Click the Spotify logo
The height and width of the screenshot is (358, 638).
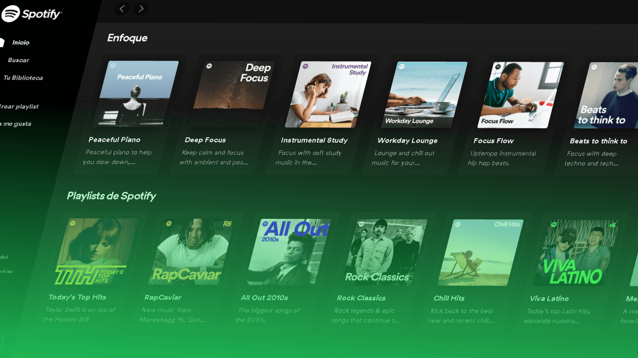click(31, 14)
